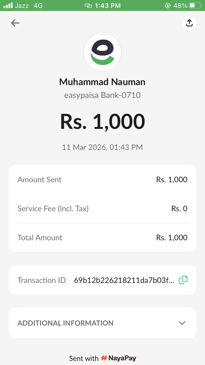Tap the battery icon in status bar
This screenshot has height=365, width=205.
click(x=195, y=5)
